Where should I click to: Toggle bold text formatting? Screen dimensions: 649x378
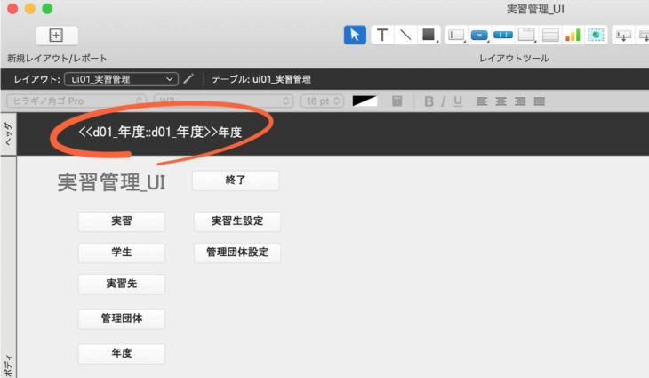(x=429, y=101)
